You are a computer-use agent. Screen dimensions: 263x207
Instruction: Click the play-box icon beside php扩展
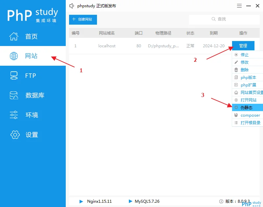pos(236,85)
